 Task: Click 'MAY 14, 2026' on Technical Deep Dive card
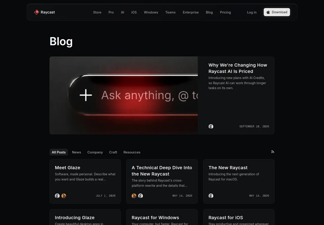pyautogui.click(x=182, y=196)
